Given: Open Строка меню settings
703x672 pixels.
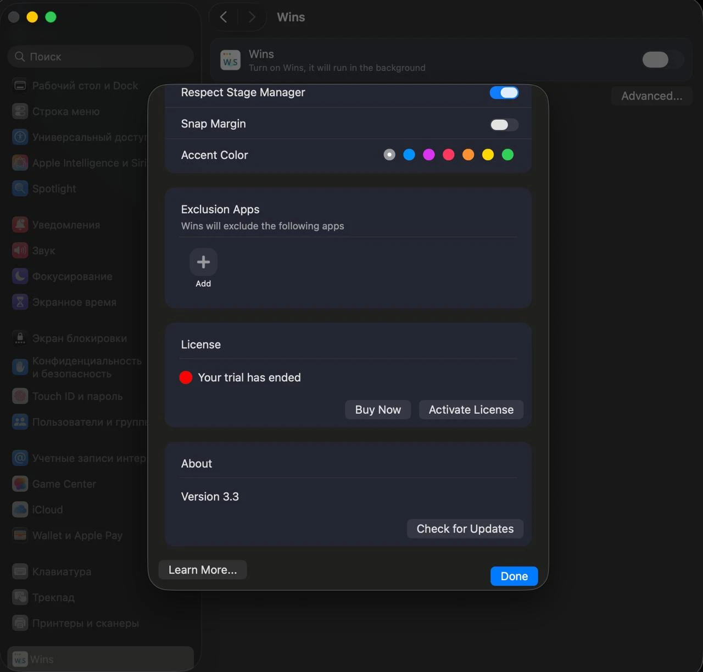Looking at the screenshot, I should (66, 112).
